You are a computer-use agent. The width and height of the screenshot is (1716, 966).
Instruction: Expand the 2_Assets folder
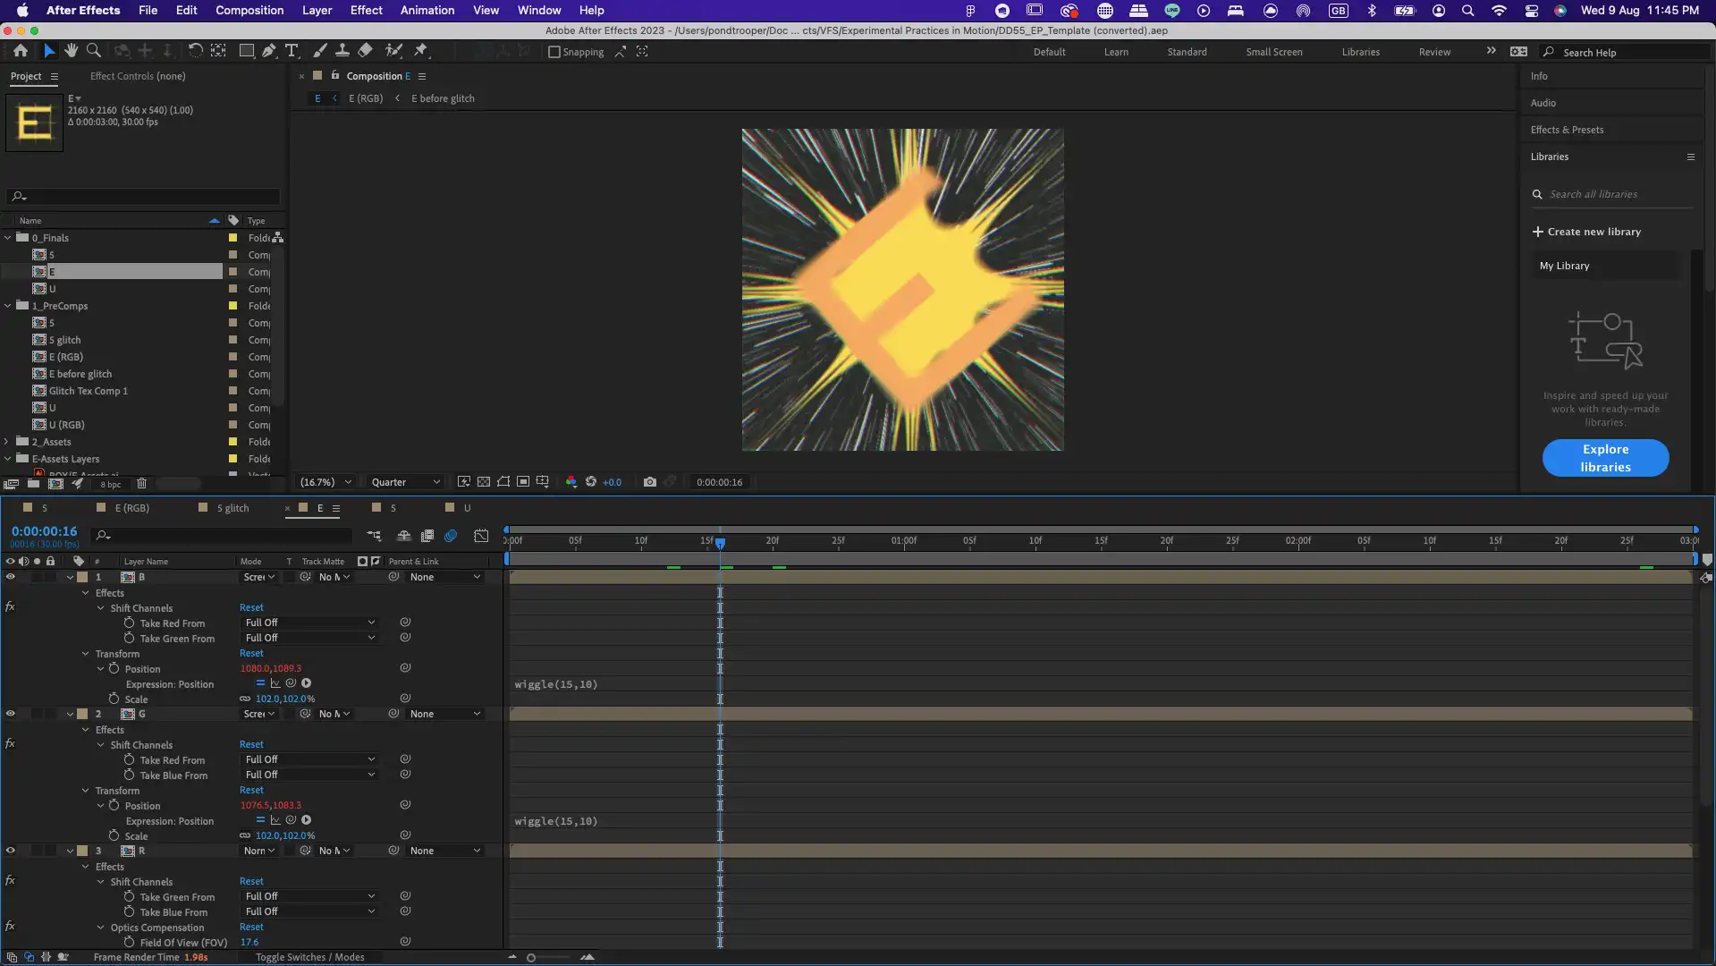pos(8,442)
